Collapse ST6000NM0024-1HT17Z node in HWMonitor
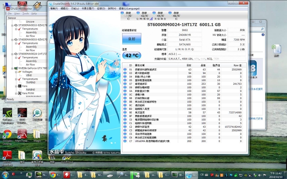This screenshot has height=179, width=287. click(x=12, y=54)
